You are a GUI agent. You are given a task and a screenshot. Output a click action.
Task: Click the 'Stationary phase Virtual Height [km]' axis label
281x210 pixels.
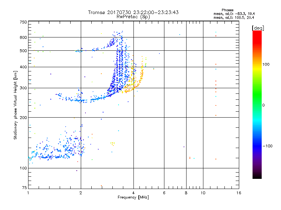click(x=15, y=105)
